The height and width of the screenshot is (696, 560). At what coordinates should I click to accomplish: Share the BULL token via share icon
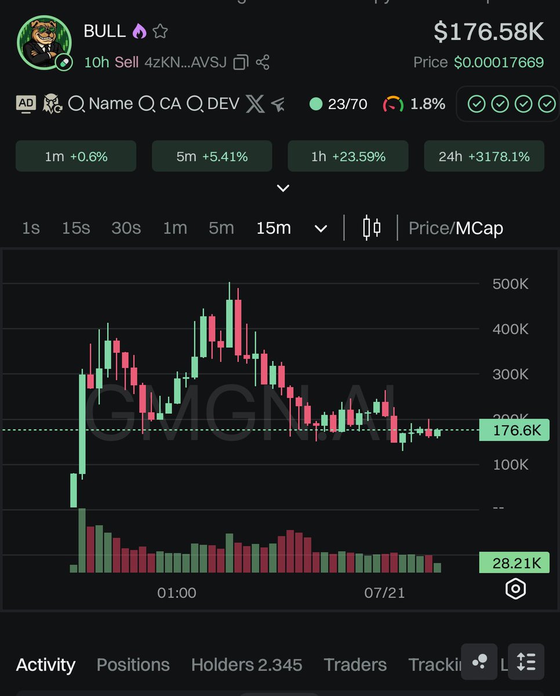click(x=263, y=62)
